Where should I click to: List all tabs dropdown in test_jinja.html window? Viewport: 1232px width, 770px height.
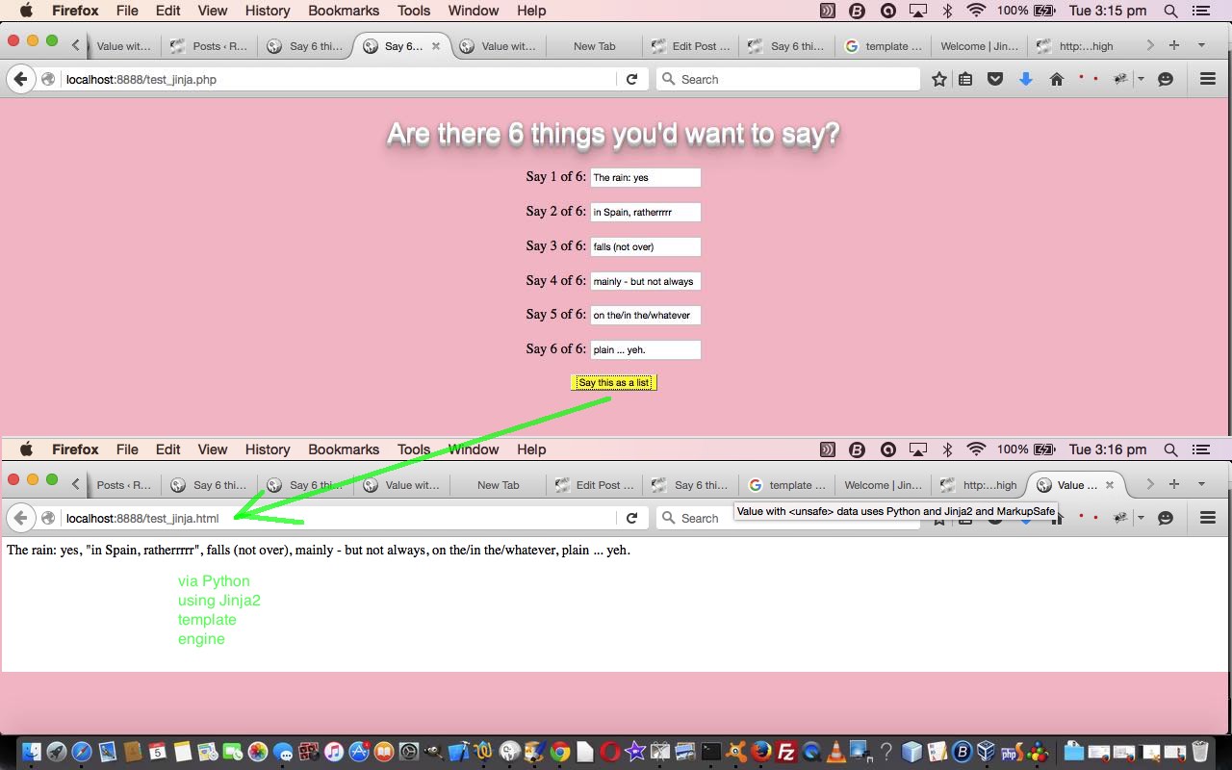pyautogui.click(x=1201, y=484)
